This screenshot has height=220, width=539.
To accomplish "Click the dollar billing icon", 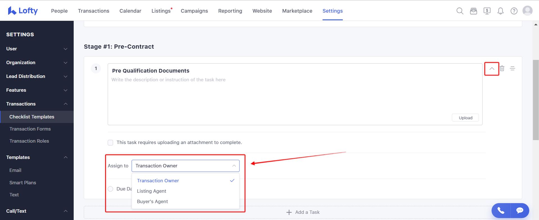I will (487, 11).
